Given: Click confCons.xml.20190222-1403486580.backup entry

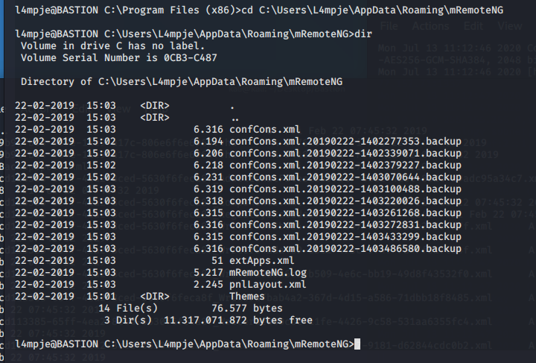Looking at the screenshot, I should point(345,248).
